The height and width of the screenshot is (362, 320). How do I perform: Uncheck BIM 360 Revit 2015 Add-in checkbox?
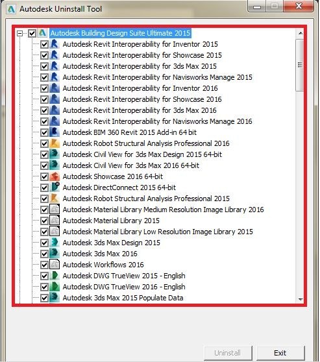(x=44, y=132)
